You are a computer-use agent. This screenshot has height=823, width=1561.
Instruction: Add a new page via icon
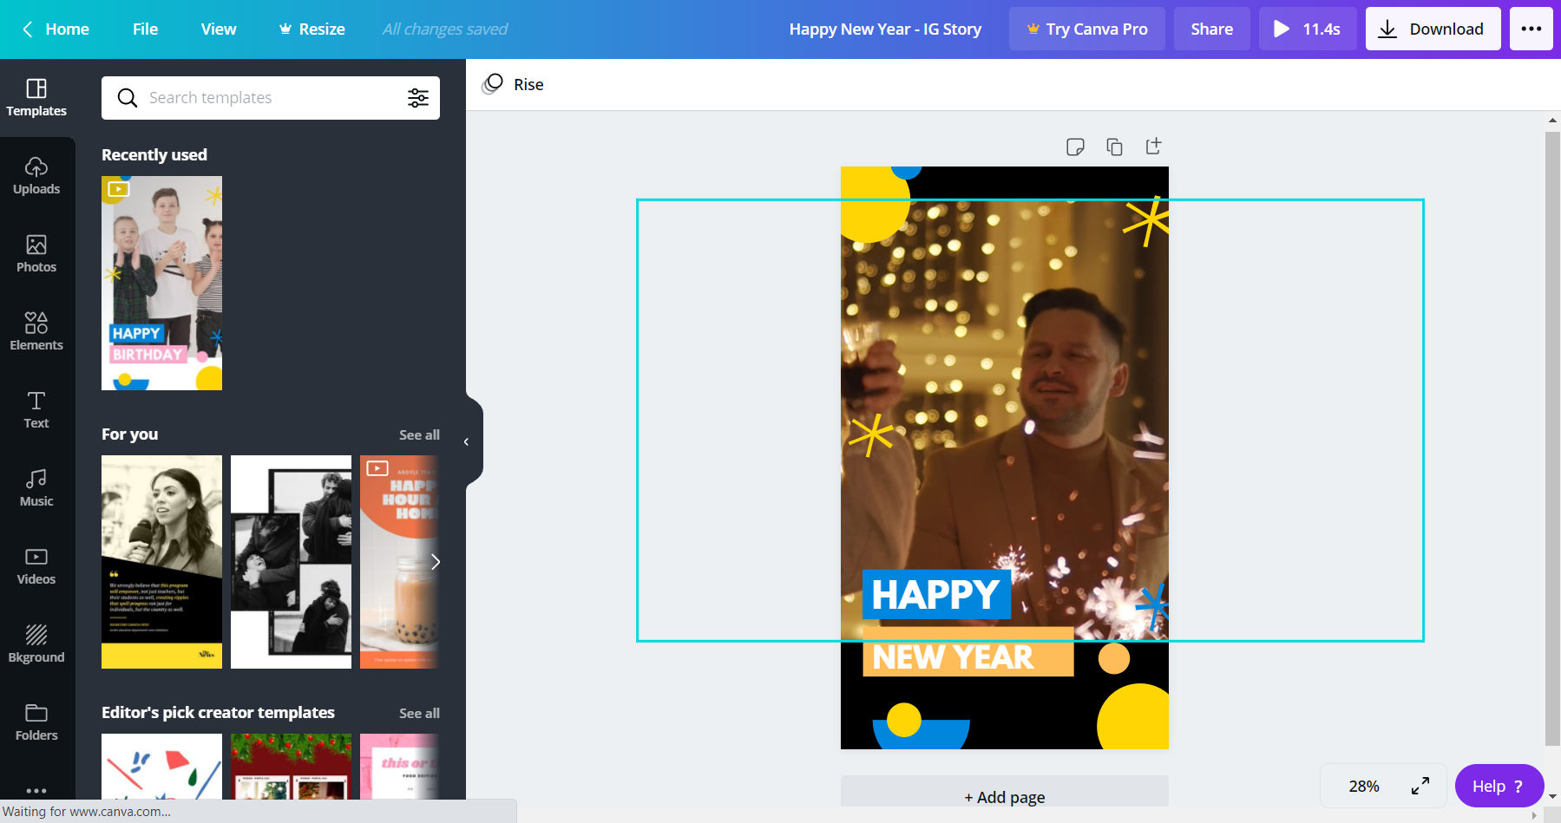(1153, 147)
